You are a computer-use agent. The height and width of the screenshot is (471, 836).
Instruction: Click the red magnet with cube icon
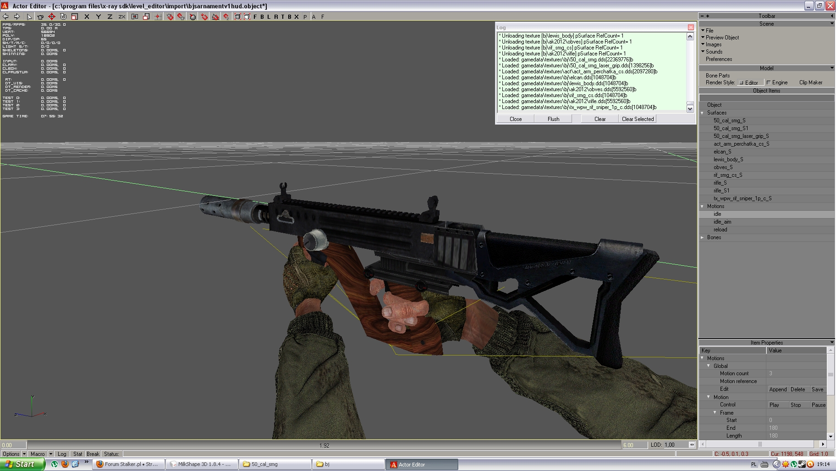coord(181,16)
